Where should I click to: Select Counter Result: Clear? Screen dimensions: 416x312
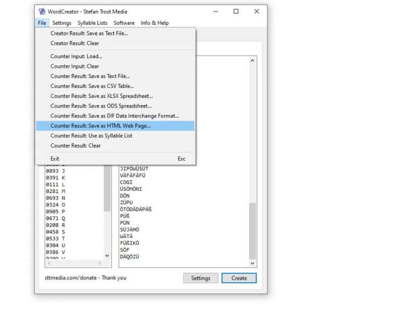115,146
